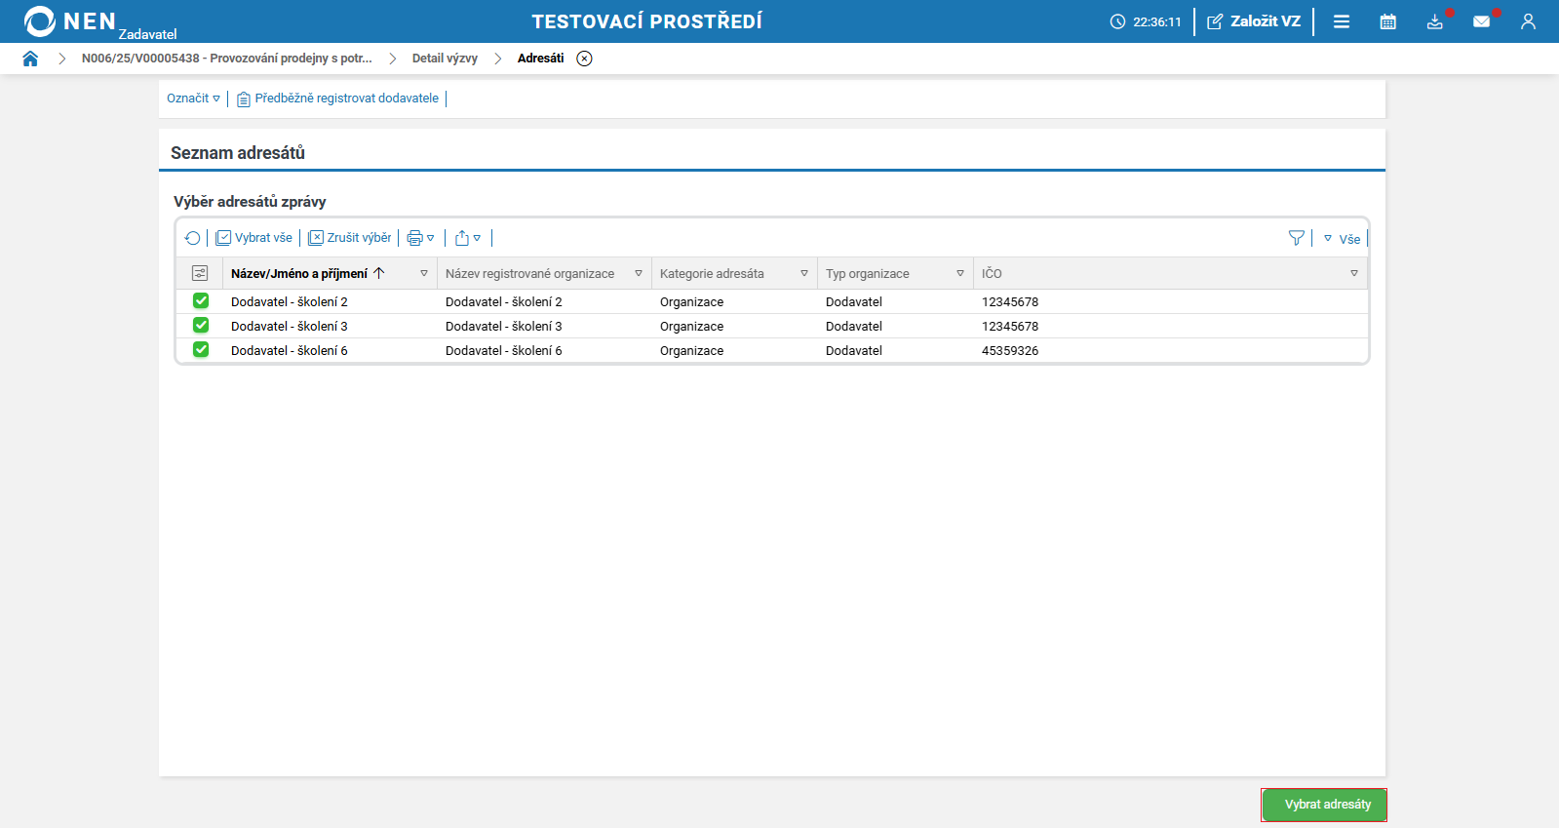
Task: Click the home icon in breadcrumb
Action: (30, 59)
